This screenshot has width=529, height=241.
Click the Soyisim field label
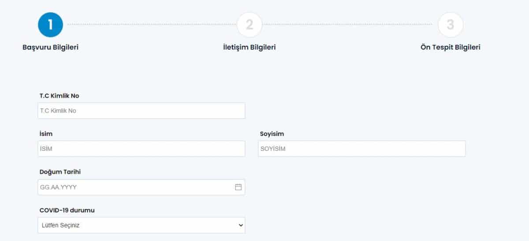click(x=272, y=134)
